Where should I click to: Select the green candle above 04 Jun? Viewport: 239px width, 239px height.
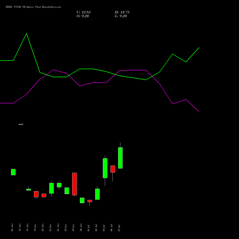click(x=13, y=172)
